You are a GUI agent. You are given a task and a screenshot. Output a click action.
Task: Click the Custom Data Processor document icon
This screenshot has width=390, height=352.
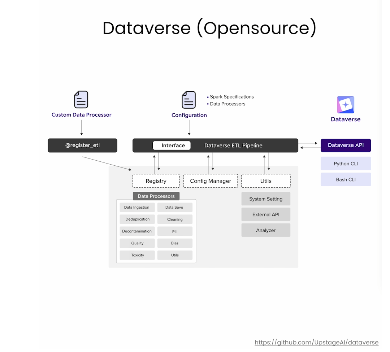(81, 99)
